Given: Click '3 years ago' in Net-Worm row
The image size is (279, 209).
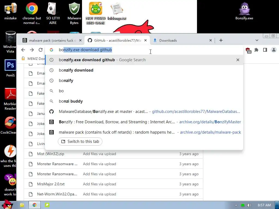Looking at the screenshot, I should 189,194.
